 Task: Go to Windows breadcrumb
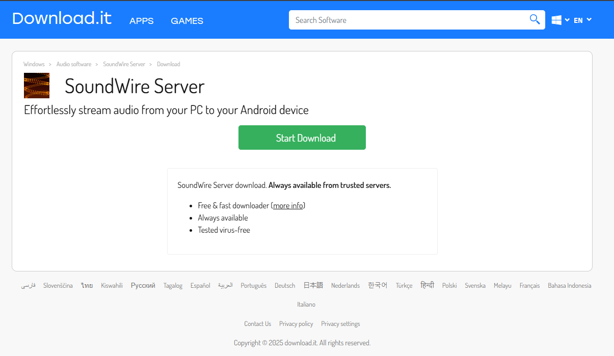click(34, 64)
